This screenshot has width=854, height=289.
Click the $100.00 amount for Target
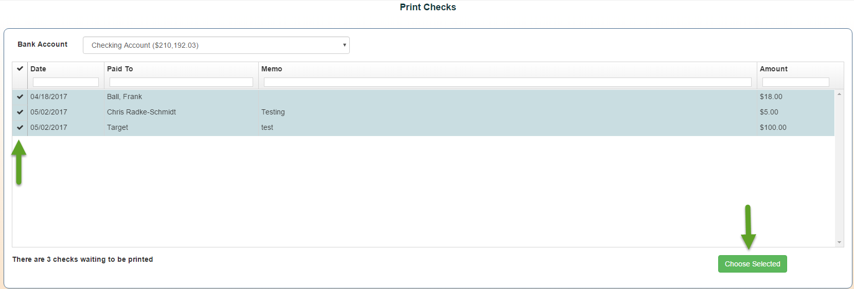click(773, 127)
